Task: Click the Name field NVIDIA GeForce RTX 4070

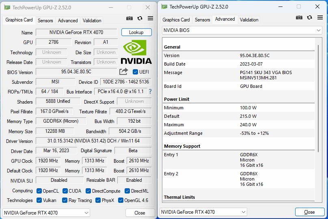Action: [x=76, y=32]
